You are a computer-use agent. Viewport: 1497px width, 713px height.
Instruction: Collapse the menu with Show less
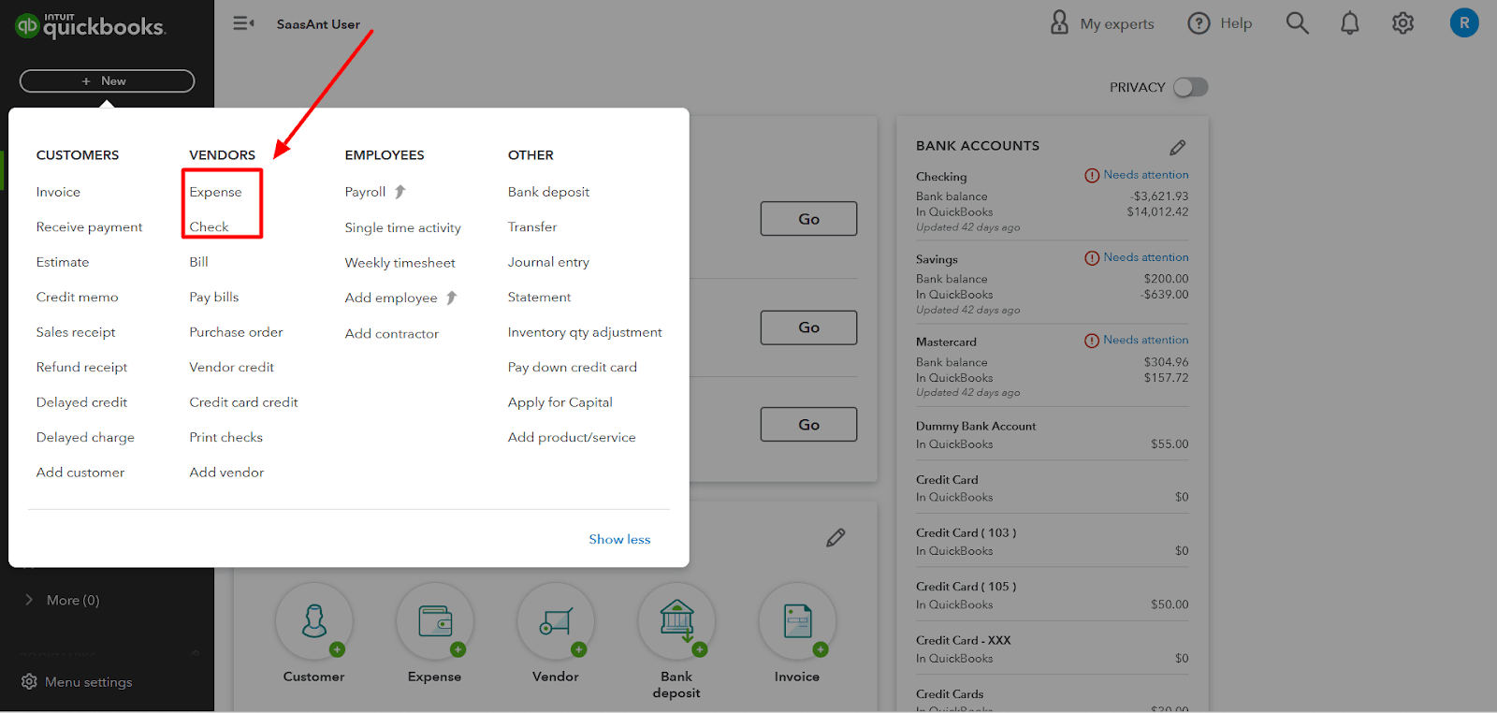tap(619, 539)
